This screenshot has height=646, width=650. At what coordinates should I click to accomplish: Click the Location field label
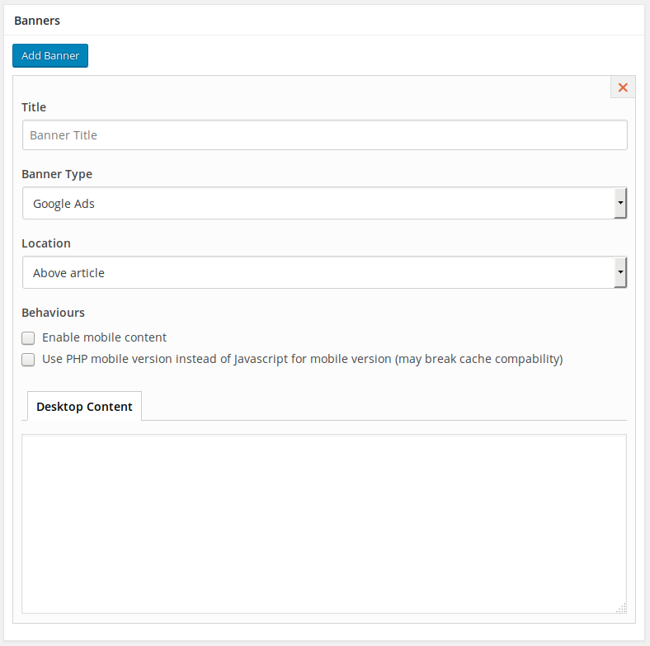click(x=46, y=243)
